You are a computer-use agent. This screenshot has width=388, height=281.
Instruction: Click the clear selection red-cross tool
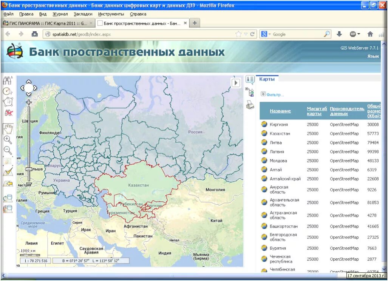coord(8,113)
